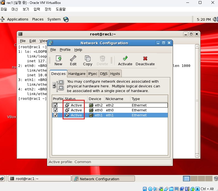Toggle the profile checkbox for eth2
This screenshot has height=191, width=218.
pos(55,105)
